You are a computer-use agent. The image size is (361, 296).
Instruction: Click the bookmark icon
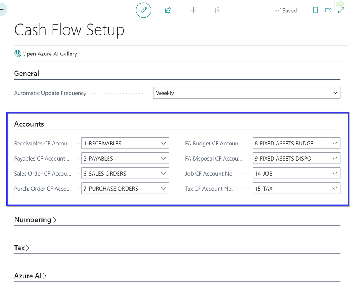[x=315, y=10]
